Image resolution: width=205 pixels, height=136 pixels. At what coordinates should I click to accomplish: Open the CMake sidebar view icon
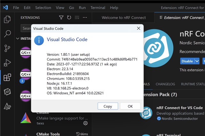click(x=7, y=106)
